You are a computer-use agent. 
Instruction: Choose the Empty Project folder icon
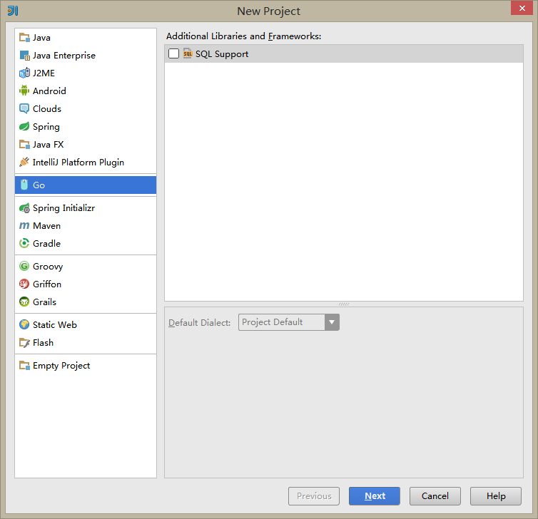point(24,366)
